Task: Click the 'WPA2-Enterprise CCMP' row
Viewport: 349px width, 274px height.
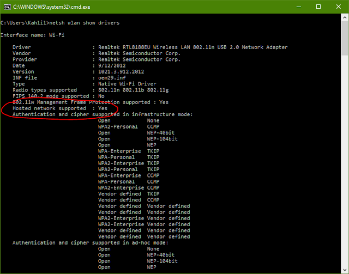Action: [x=129, y=188]
